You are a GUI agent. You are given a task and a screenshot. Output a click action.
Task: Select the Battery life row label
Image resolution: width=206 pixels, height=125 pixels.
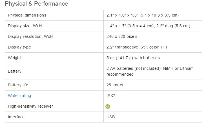18,85
